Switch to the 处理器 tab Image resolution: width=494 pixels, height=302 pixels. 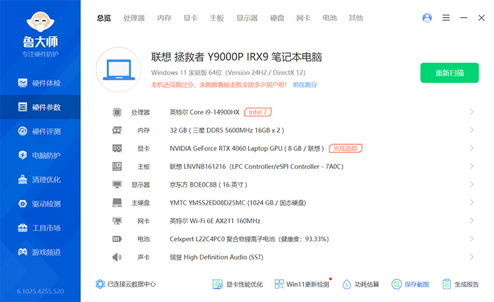pyautogui.click(x=134, y=18)
